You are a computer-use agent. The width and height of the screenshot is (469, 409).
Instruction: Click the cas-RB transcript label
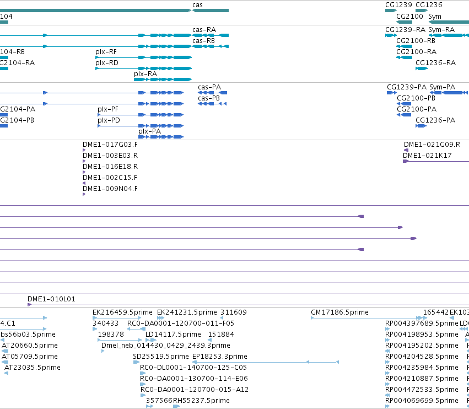click(x=204, y=41)
